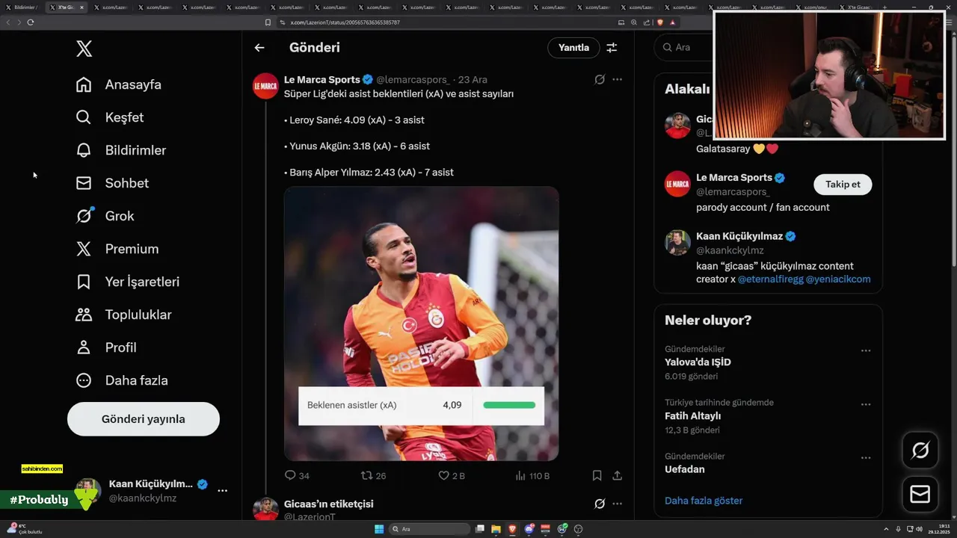
Task: Click Gönderi yayınla button
Action: tap(144, 419)
